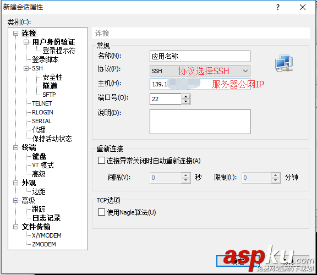Select top-level 高级 tree item
The height and width of the screenshot is (275, 317).
(29, 200)
